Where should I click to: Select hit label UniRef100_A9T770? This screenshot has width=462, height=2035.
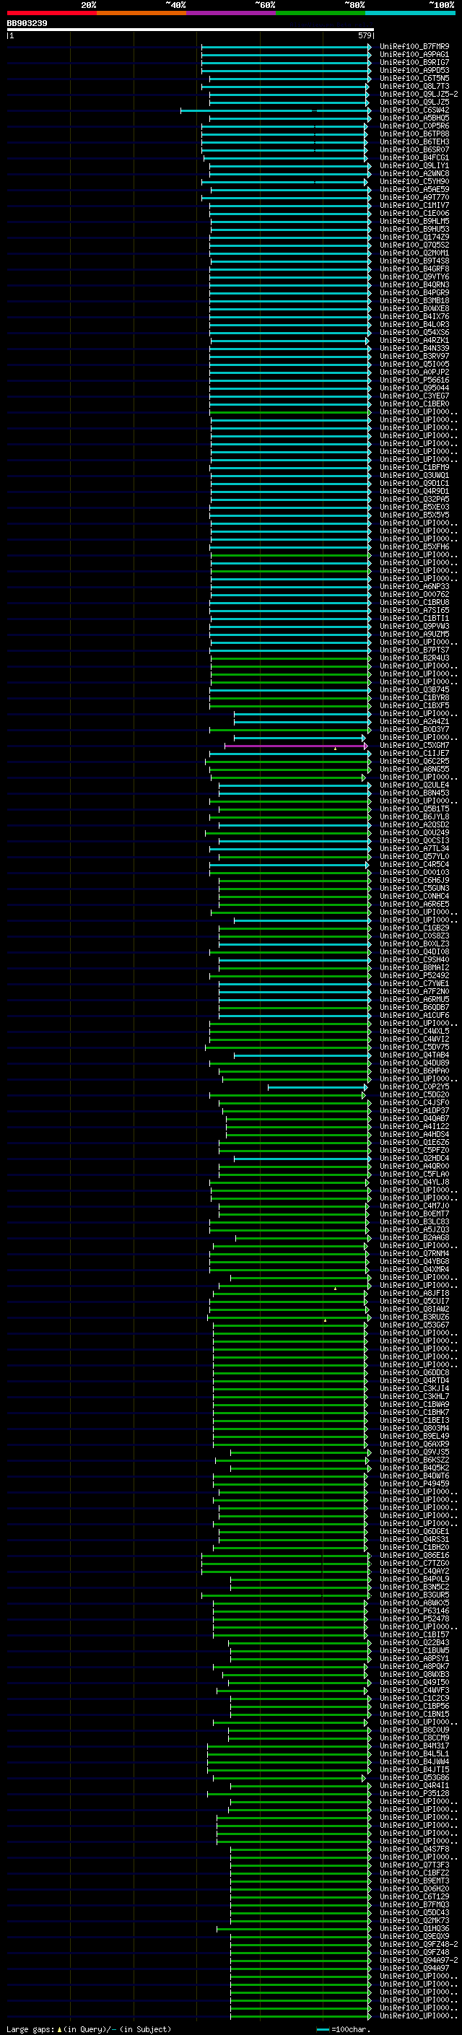pos(414,198)
